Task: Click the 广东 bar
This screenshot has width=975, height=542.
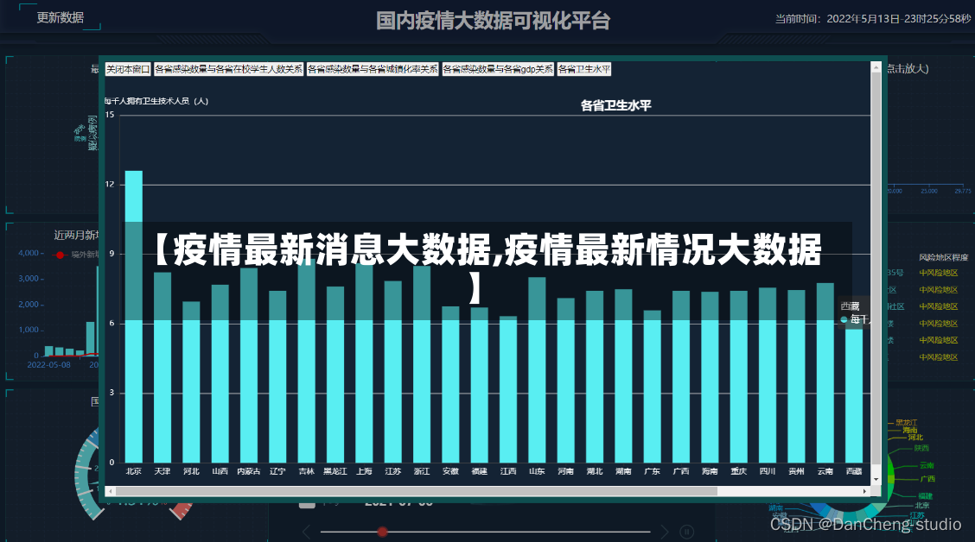Action: point(652,386)
